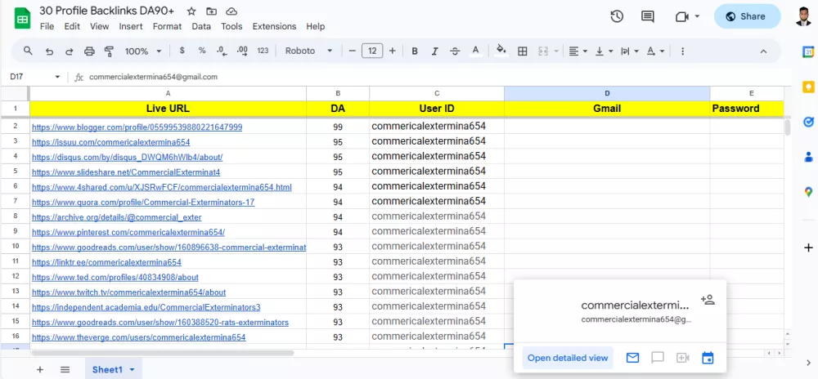This screenshot has width=818, height=379.
Task: Toggle italic formatting
Action: (x=434, y=51)
